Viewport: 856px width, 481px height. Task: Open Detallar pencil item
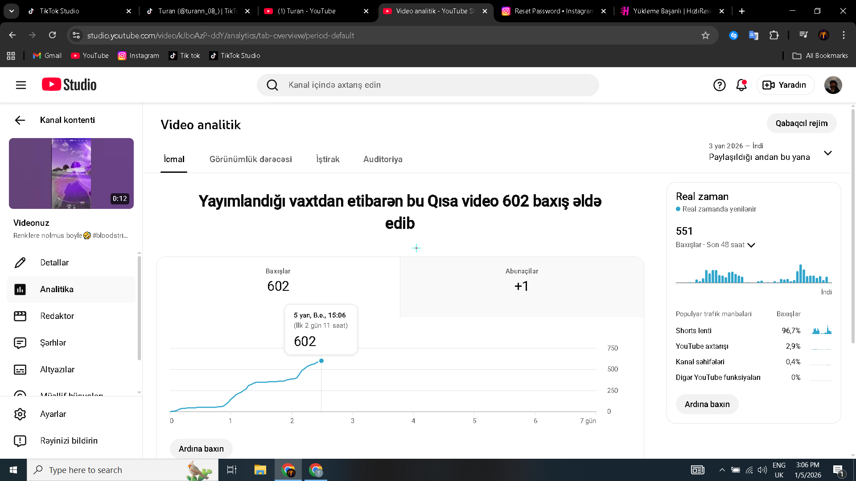[71, 263]
